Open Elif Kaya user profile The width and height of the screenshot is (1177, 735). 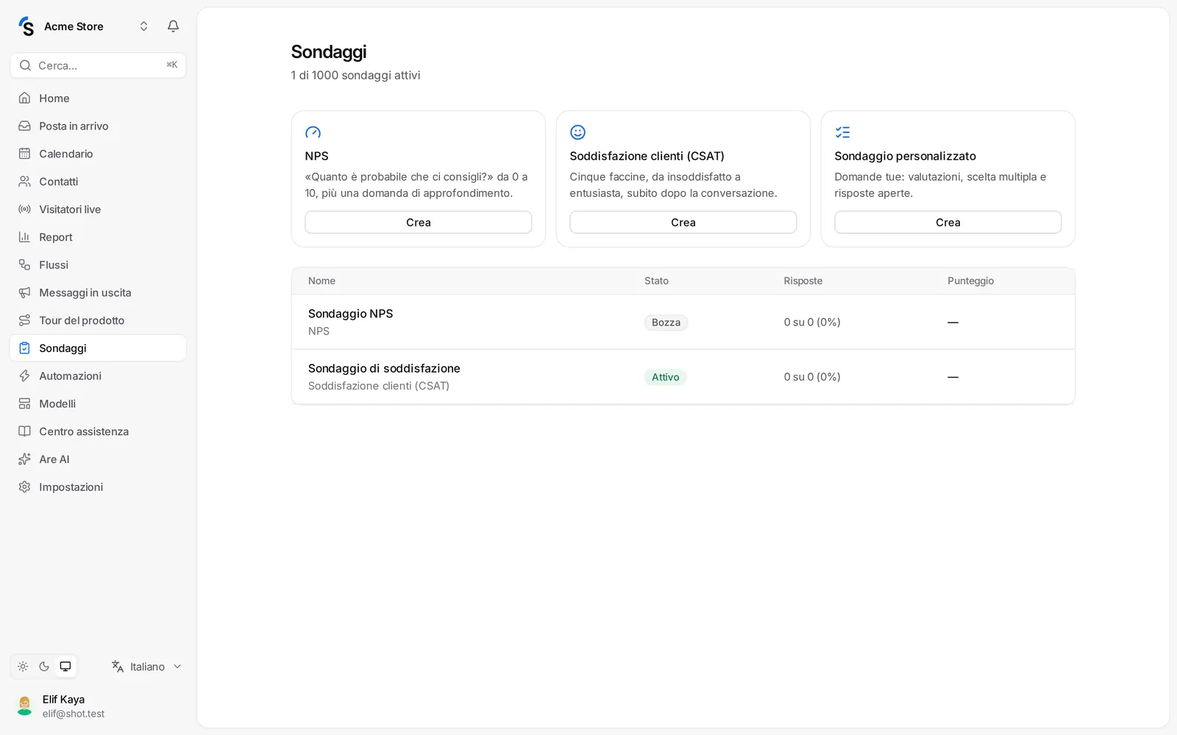98,706
